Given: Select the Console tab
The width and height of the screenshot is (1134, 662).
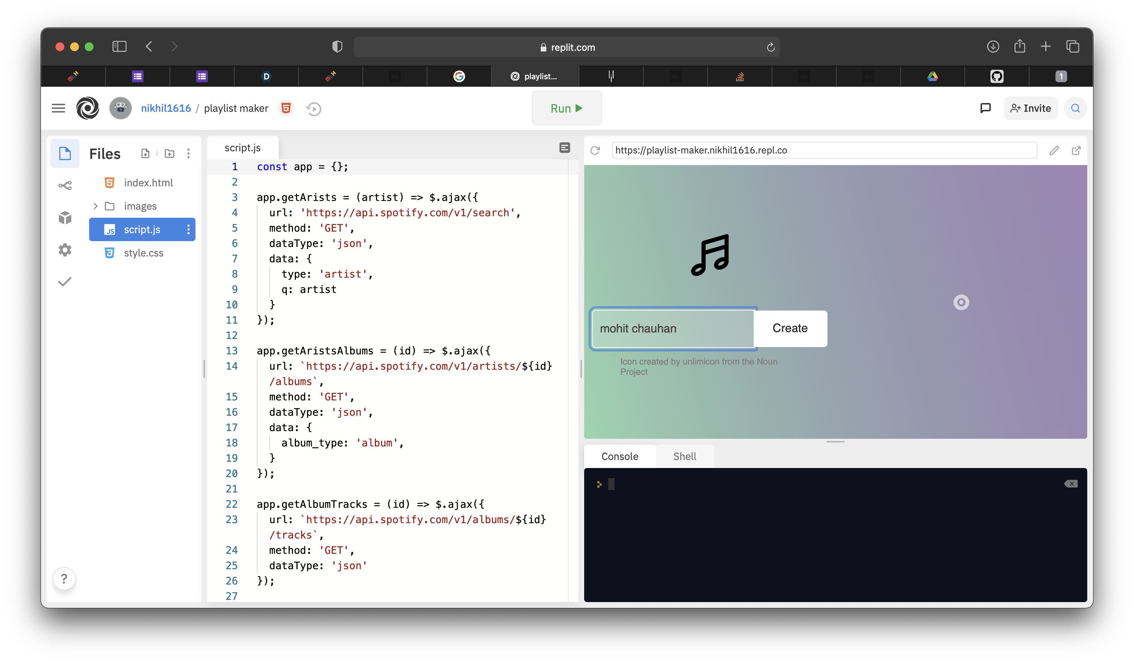Looking at the screenshot, I should click(619, 456).
